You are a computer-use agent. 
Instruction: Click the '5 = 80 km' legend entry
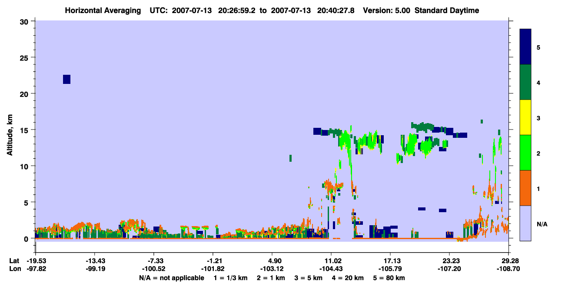tap(389, 278)
